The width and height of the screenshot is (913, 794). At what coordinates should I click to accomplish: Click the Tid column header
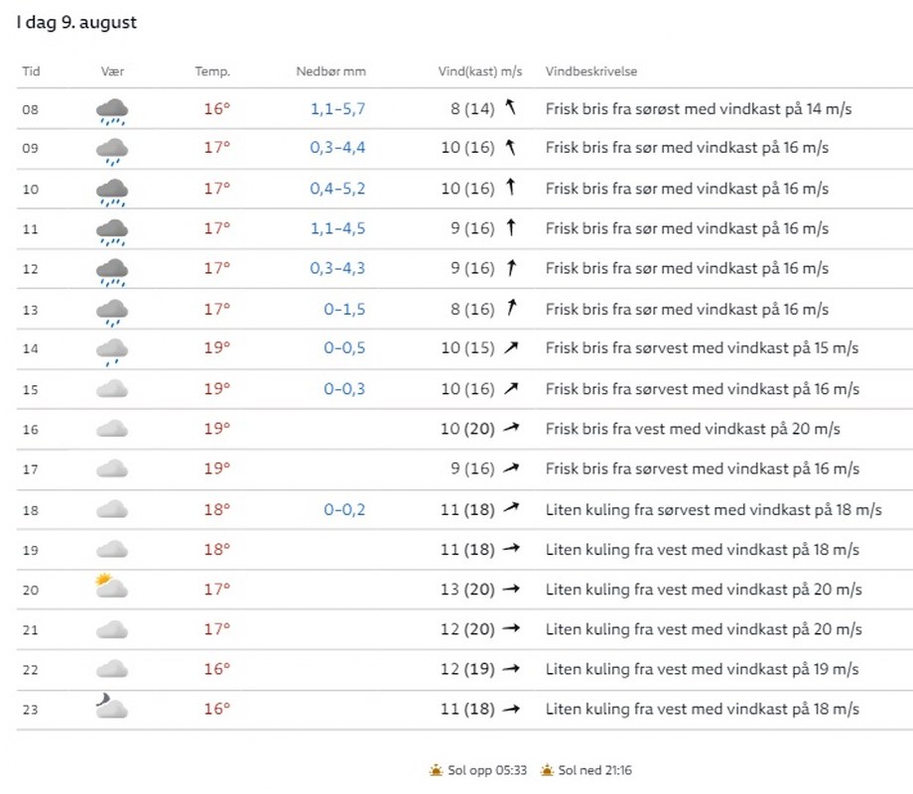[x=31, y=71]
